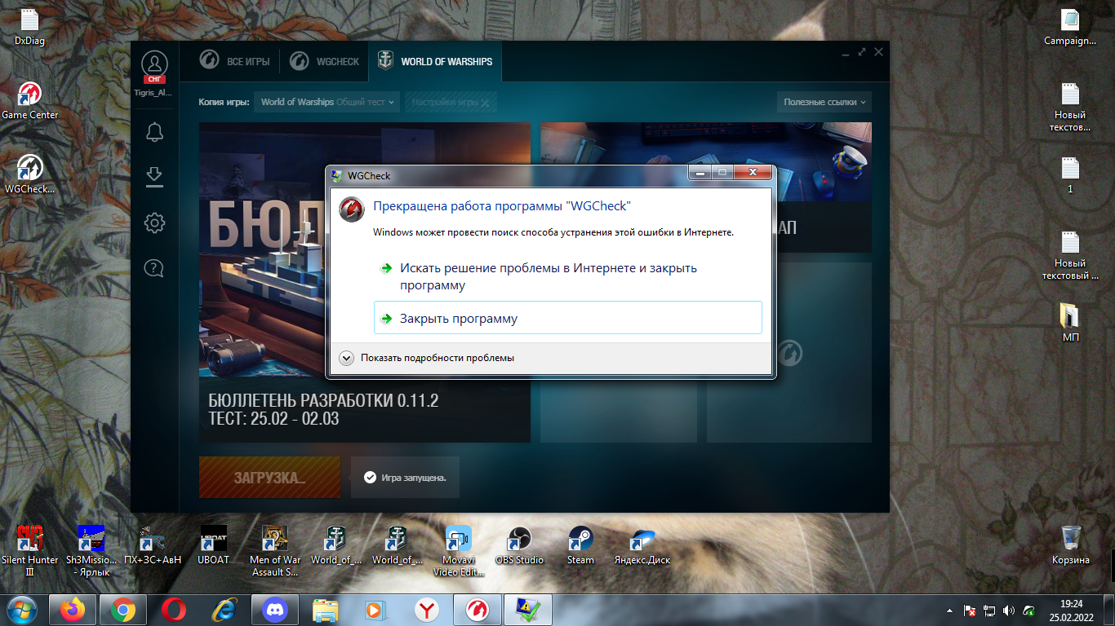Click OBS Studio desktop shortcut
This screenshot has height=626, width=1115.
tap(519, 545)
